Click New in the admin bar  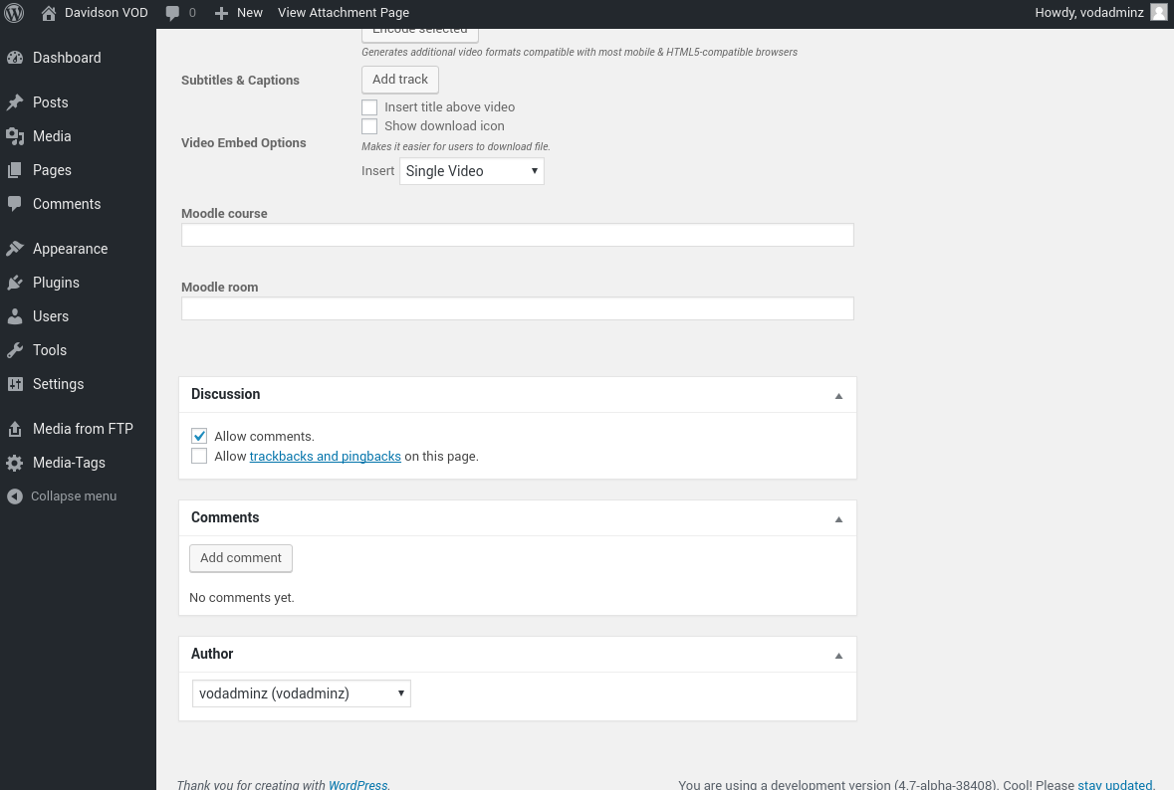click(249, 13)
